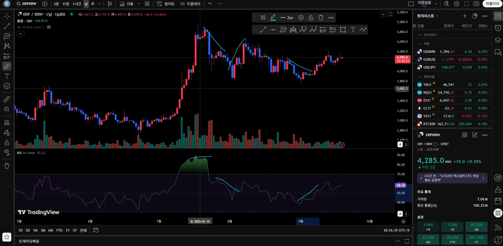This screenshot has width=503, height=246.
Task: Activate the zoom-in tool in left sidebar
Action: click(x=7, y=109)
